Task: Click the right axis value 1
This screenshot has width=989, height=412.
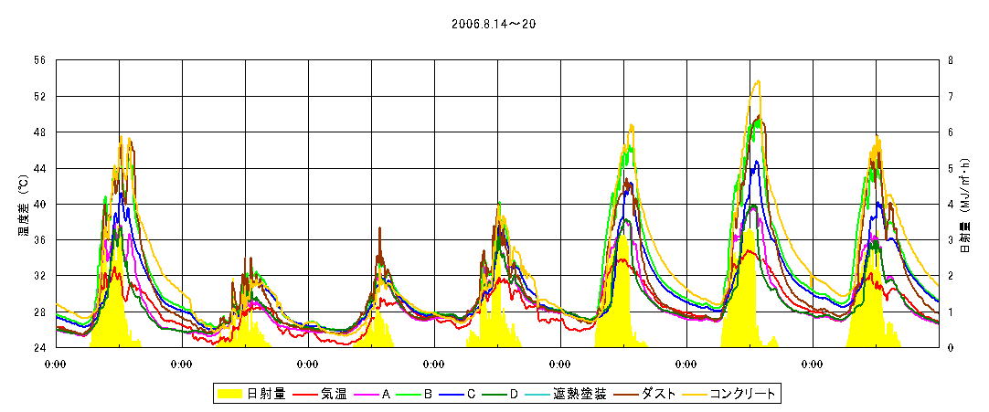Action: [x=950, y=312]
